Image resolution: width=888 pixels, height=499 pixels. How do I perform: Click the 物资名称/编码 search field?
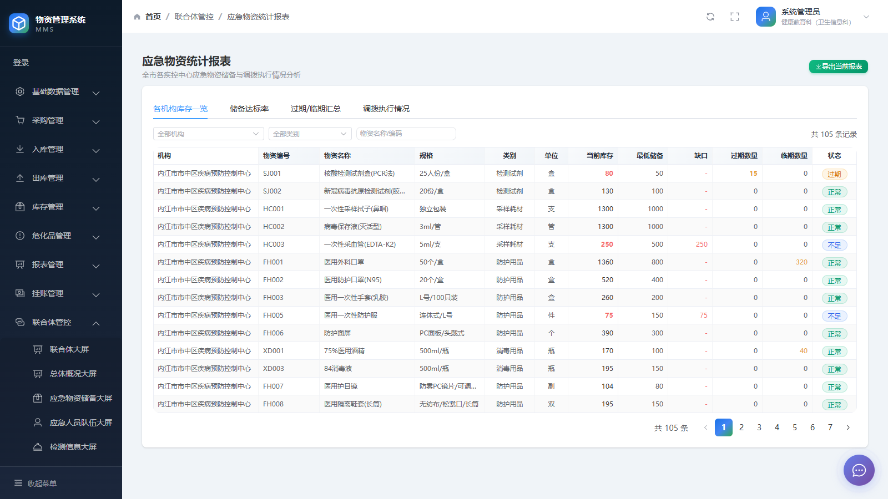click(x=406, y=134)
